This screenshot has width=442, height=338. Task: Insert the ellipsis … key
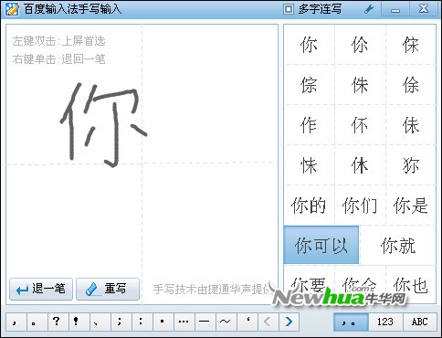point(184,322)
